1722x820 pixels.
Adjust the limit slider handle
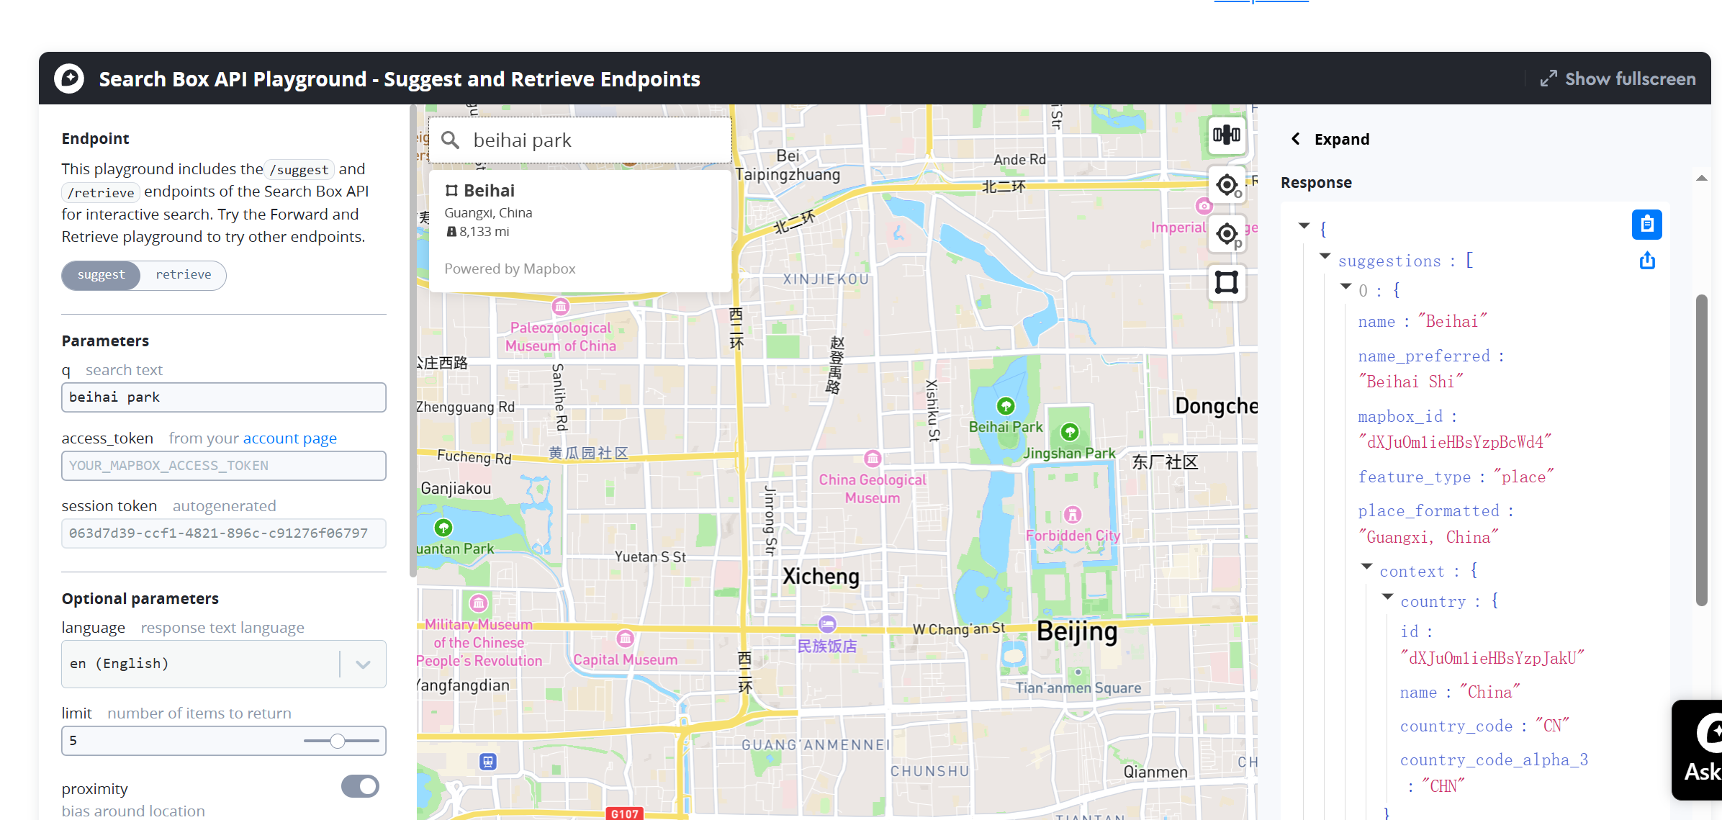point(337,741)
